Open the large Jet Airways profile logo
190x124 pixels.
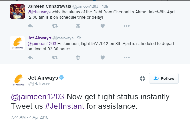(18, 80)
